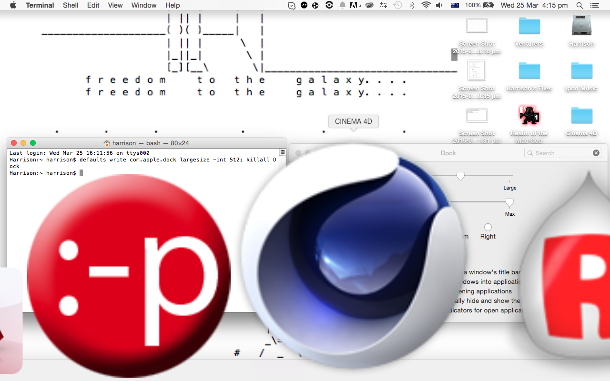Close the harrison bash Terminal window
Viewport: 610px width, 381px height.
pyautogui.click(x=14, y=143)
